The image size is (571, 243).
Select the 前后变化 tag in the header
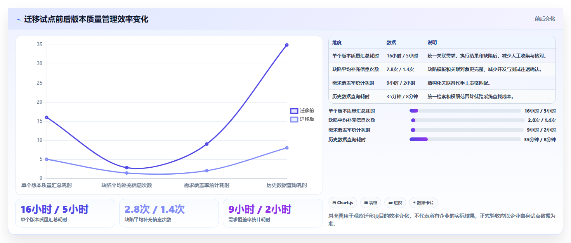coord(545,19)
